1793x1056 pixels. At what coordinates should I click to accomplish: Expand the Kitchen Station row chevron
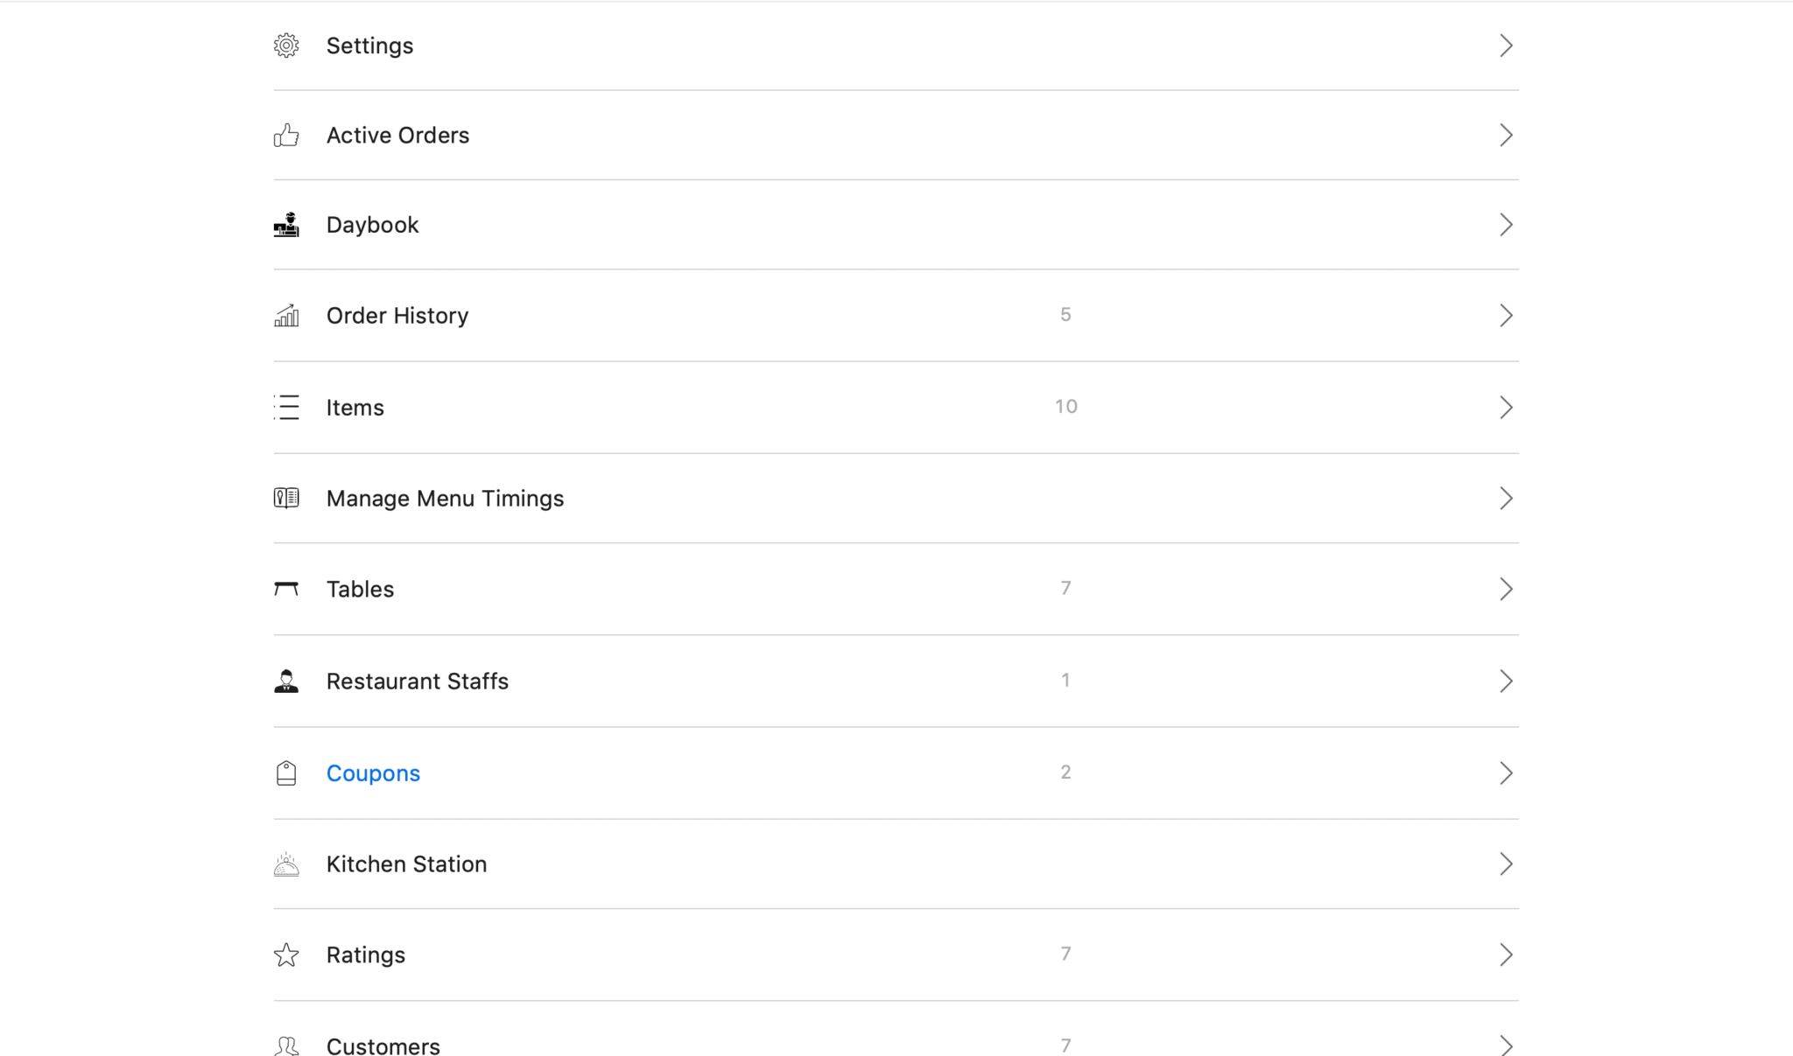pos(1506,864)
